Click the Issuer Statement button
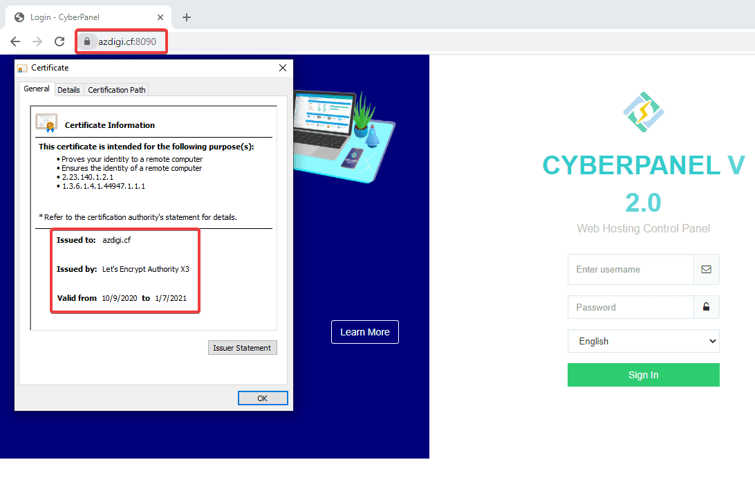The width and height of the screenshot is (755, 480). point(242,348)
